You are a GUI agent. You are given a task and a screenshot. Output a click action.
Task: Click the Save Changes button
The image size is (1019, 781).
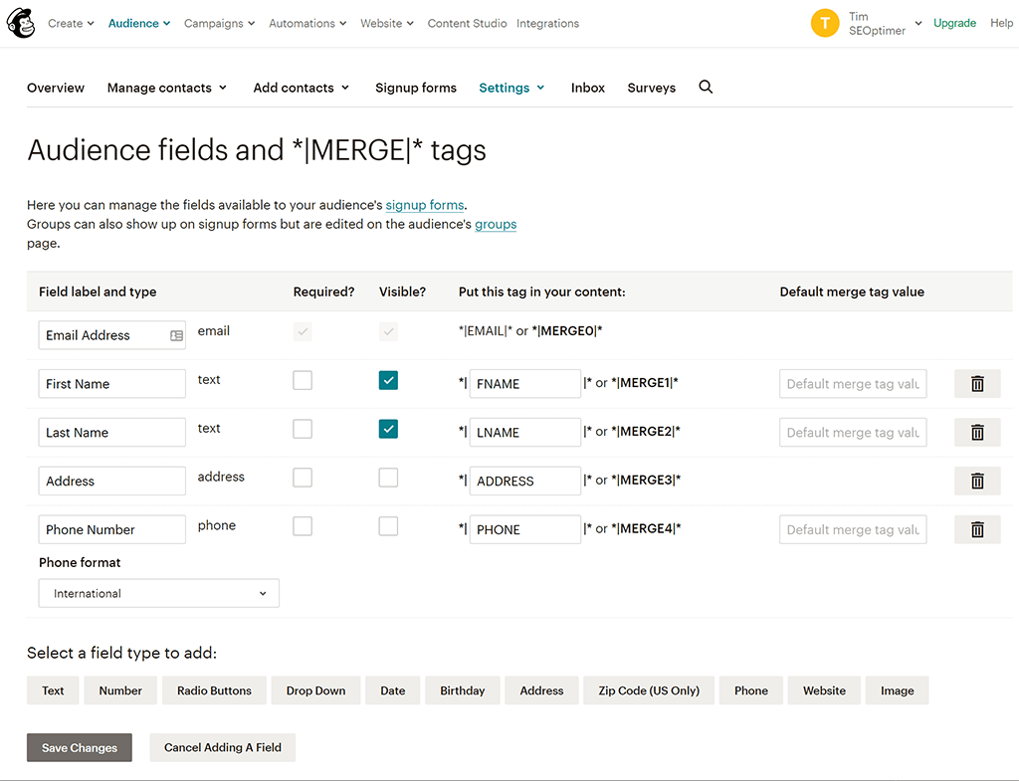coord(80,748)
